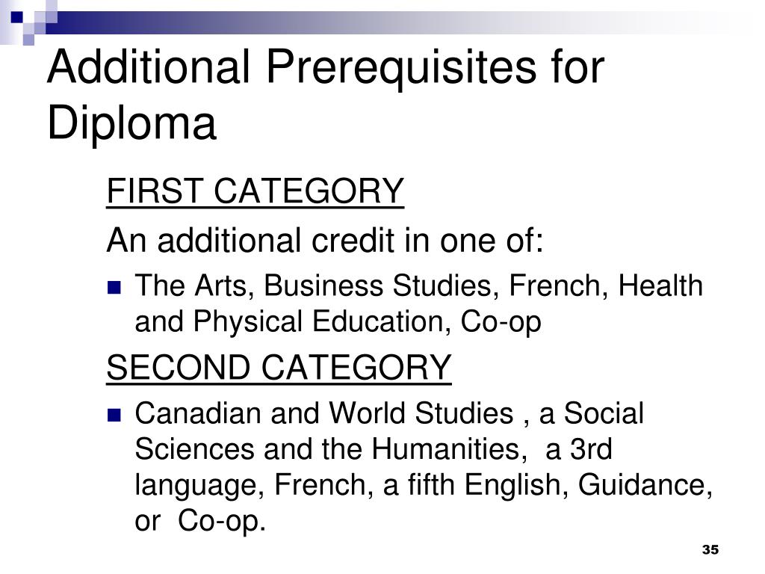Select the underlined SECOND CATEGORY heading

coord(279,368)
